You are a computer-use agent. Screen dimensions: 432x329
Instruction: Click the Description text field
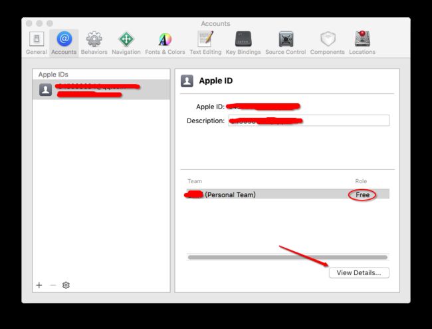(x=309, y=121)
